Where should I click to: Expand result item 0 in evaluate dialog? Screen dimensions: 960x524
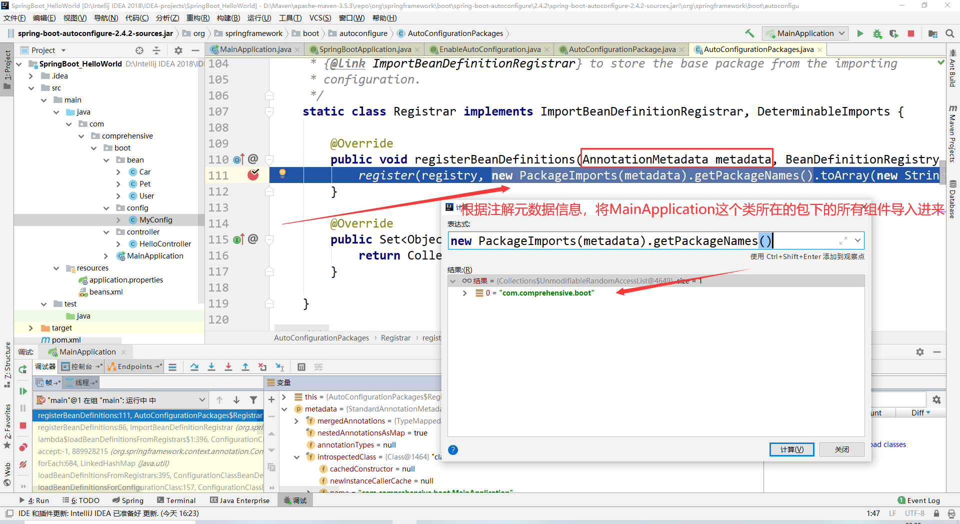click(x=465, y=293)
